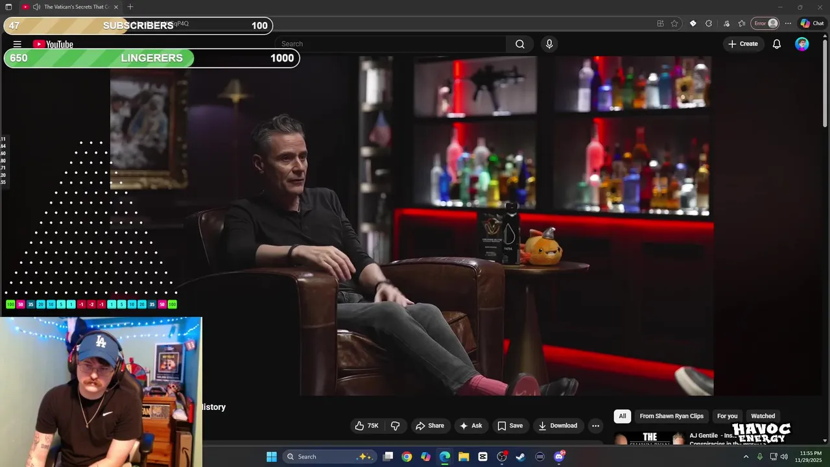
Task: Launch Google Chrome from the taskbar
Action: point(407,457)
